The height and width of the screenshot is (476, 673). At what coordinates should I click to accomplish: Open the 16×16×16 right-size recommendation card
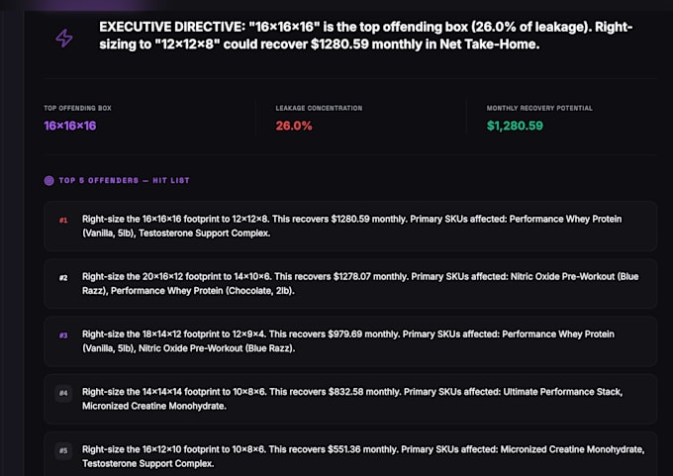[x=350, y=227]
